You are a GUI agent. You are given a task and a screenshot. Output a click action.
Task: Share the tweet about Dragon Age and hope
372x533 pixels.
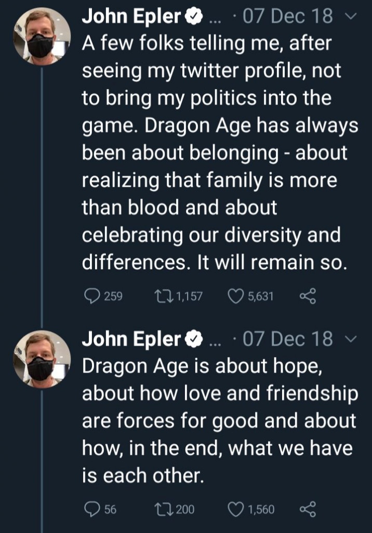point(308,509)
